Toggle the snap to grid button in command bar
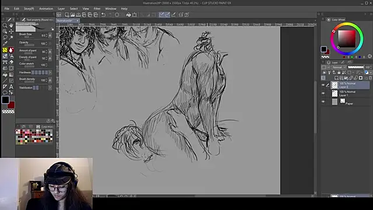373x210 pixels. click(x=174, y=15)
